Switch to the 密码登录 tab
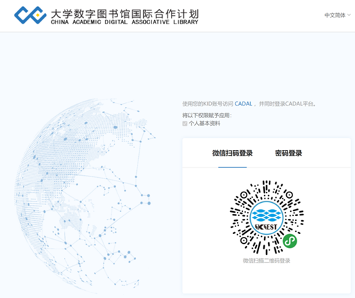The height and width of the screenshot is (298, 355). [288, 154]
